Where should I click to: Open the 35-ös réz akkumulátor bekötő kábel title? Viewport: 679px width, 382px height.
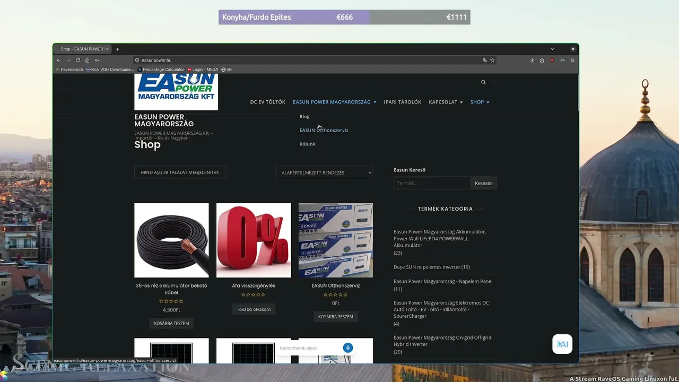pyautogui.click(x=171, y=289)
